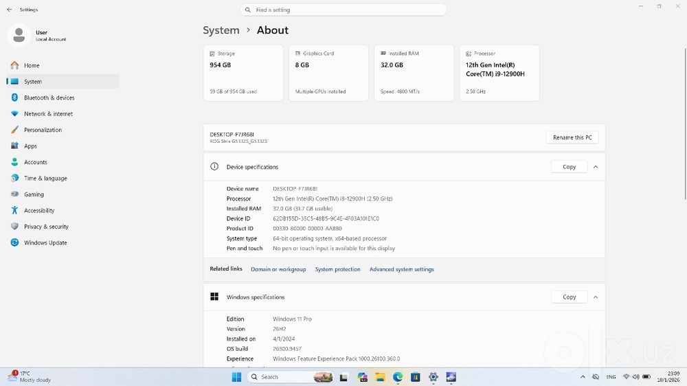The width and height of the screenshot is (687, 386).
Task: Copy the Device specifications
Action: coord(569,167)
